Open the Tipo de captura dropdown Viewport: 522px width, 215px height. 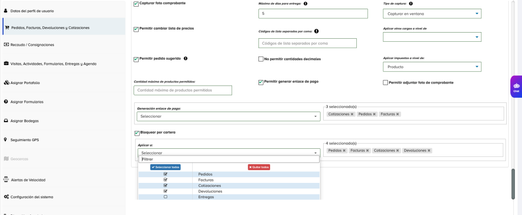click(432, 14)
